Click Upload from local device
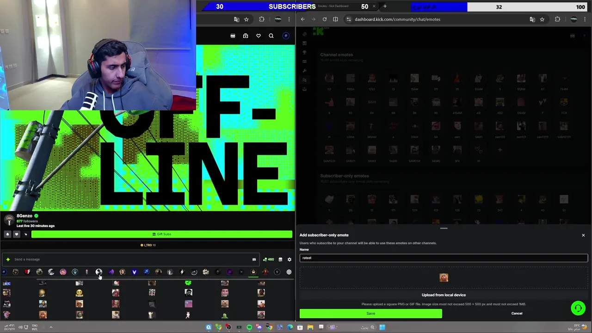Image resolution: width=592 pixels, height=333 pixels. pyautogui.click(x=444, y=295)
